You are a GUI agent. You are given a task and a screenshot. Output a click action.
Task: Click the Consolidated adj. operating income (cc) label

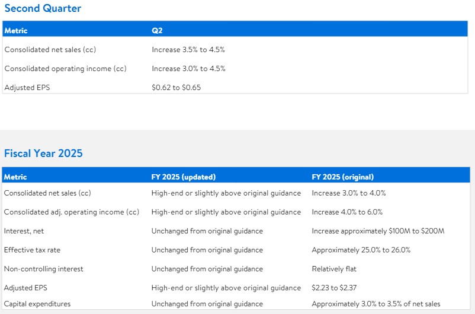(71, 212)
